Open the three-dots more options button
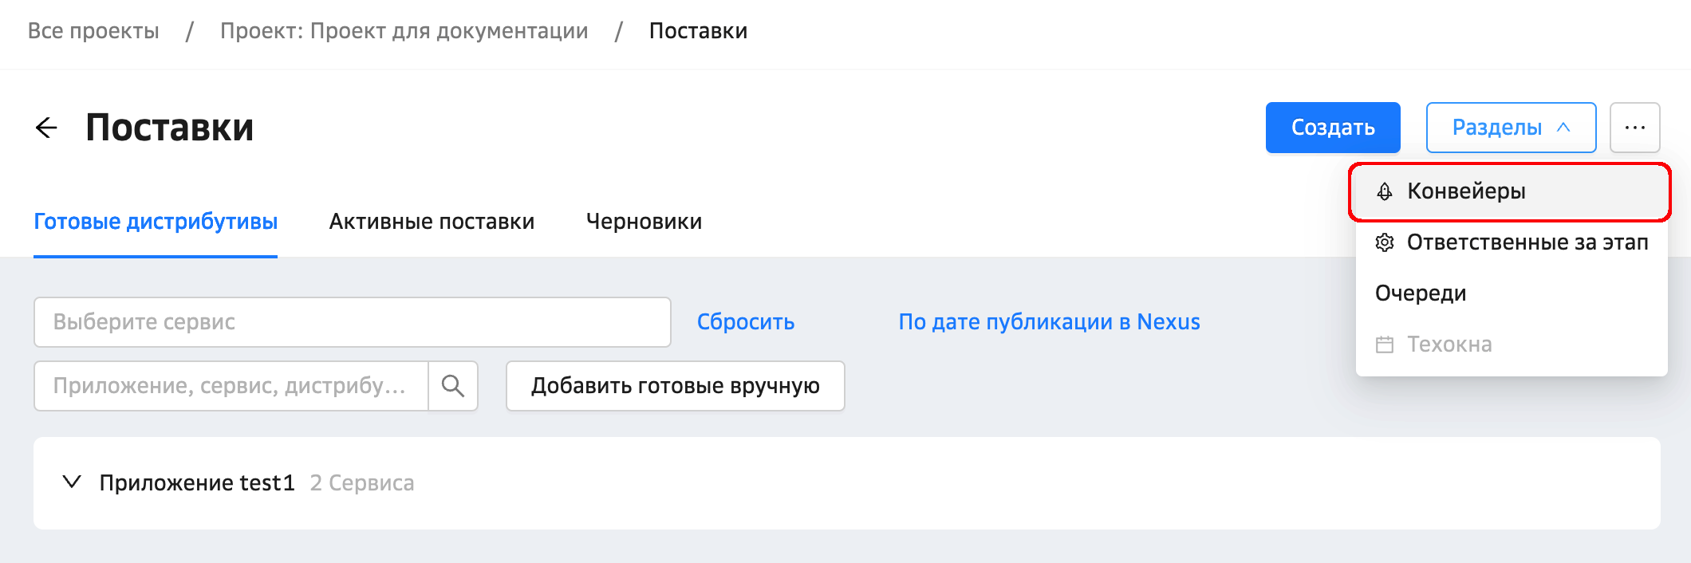Screen dimensions: 1691x563 coord(1634,128)
